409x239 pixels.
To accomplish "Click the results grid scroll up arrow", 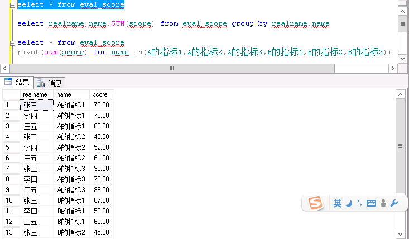I will click(400, 94).
